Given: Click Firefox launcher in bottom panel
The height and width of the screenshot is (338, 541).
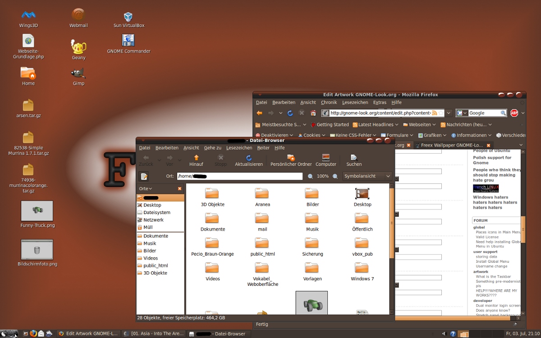Looking at the screenshot, I should pos(33,333).
